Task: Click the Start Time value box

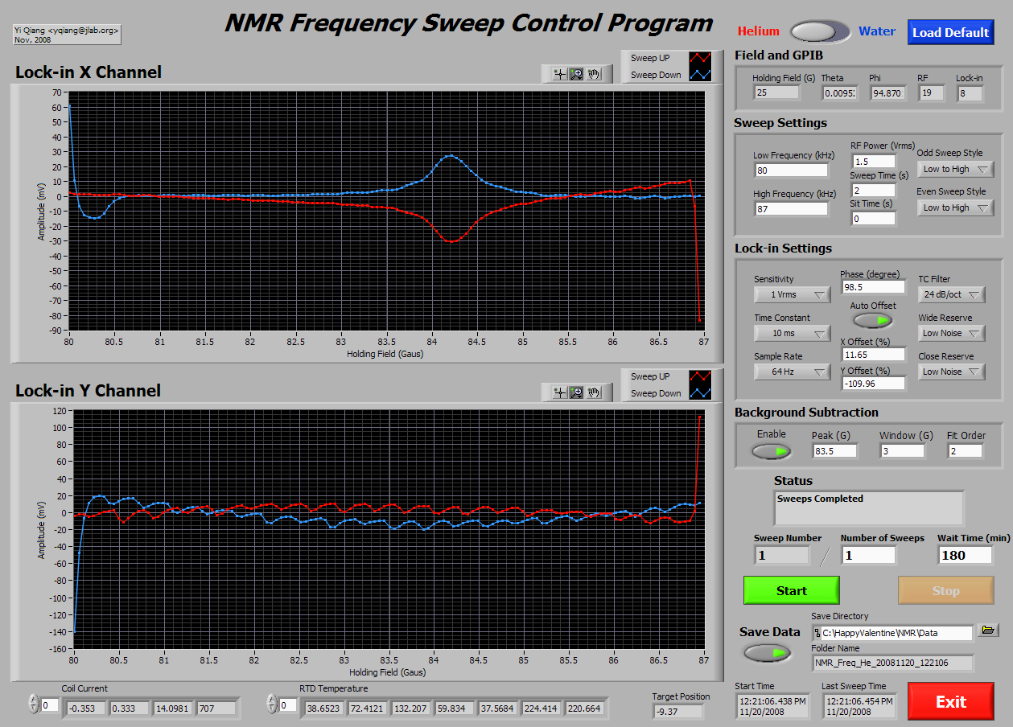Action: 772,706
